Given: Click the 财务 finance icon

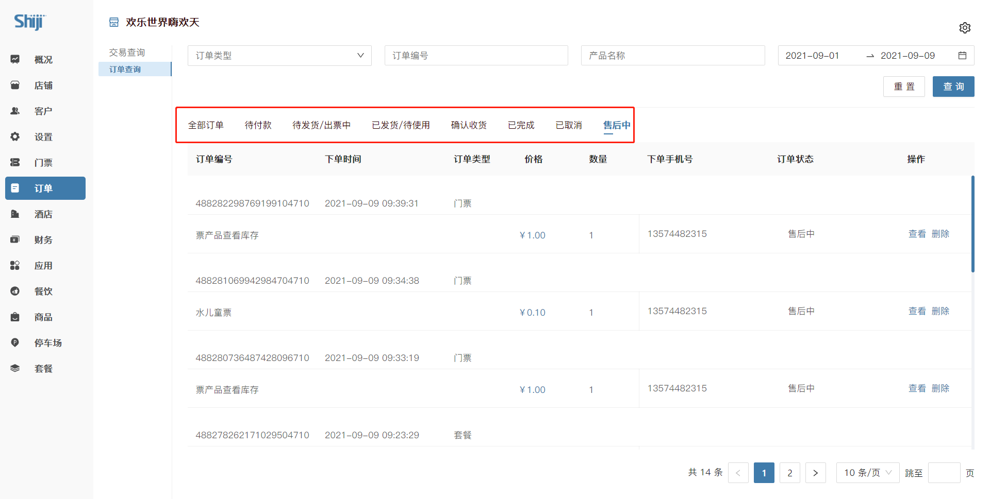Looking at the screenshot, I should pos(15,239).
